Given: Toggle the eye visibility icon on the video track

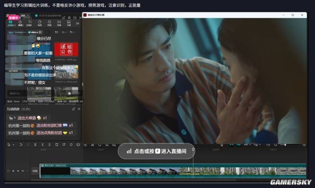Looking at the screenshot, I should point(18,171).
